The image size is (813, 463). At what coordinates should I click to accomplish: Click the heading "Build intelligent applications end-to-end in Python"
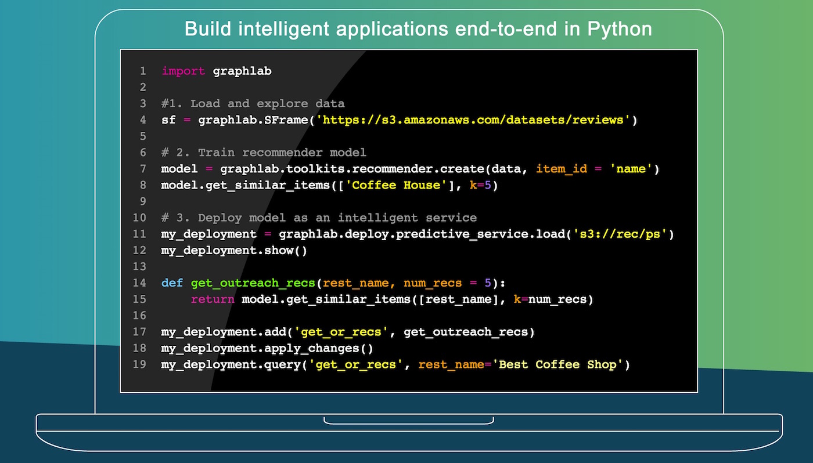pyautogui.click(x=418, y=29)
